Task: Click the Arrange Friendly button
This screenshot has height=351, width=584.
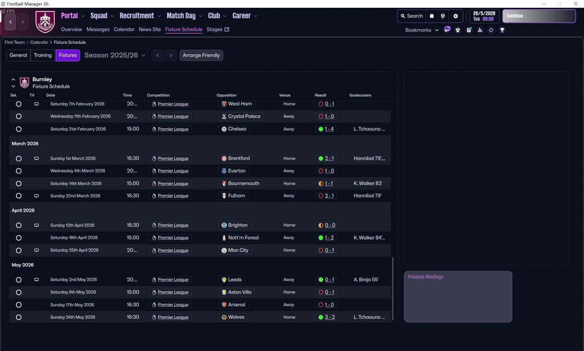Action: [201, 55]
